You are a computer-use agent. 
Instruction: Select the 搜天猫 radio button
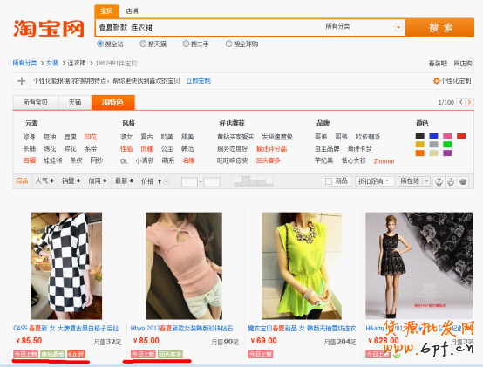click(x=143, y=44)
